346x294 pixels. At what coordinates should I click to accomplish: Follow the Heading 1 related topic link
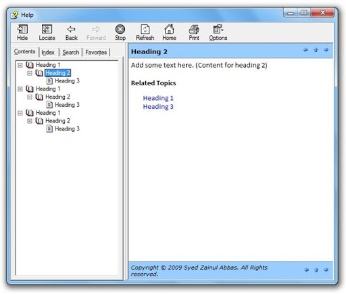tap(158, 98)
